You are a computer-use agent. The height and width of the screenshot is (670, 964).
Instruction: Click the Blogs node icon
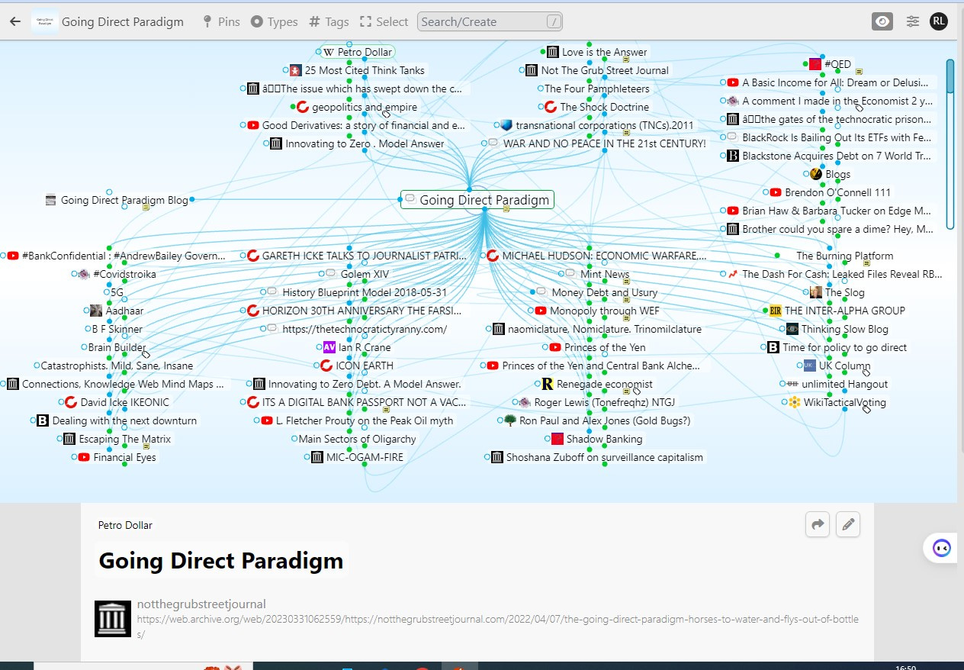click(x=816, y=174)
